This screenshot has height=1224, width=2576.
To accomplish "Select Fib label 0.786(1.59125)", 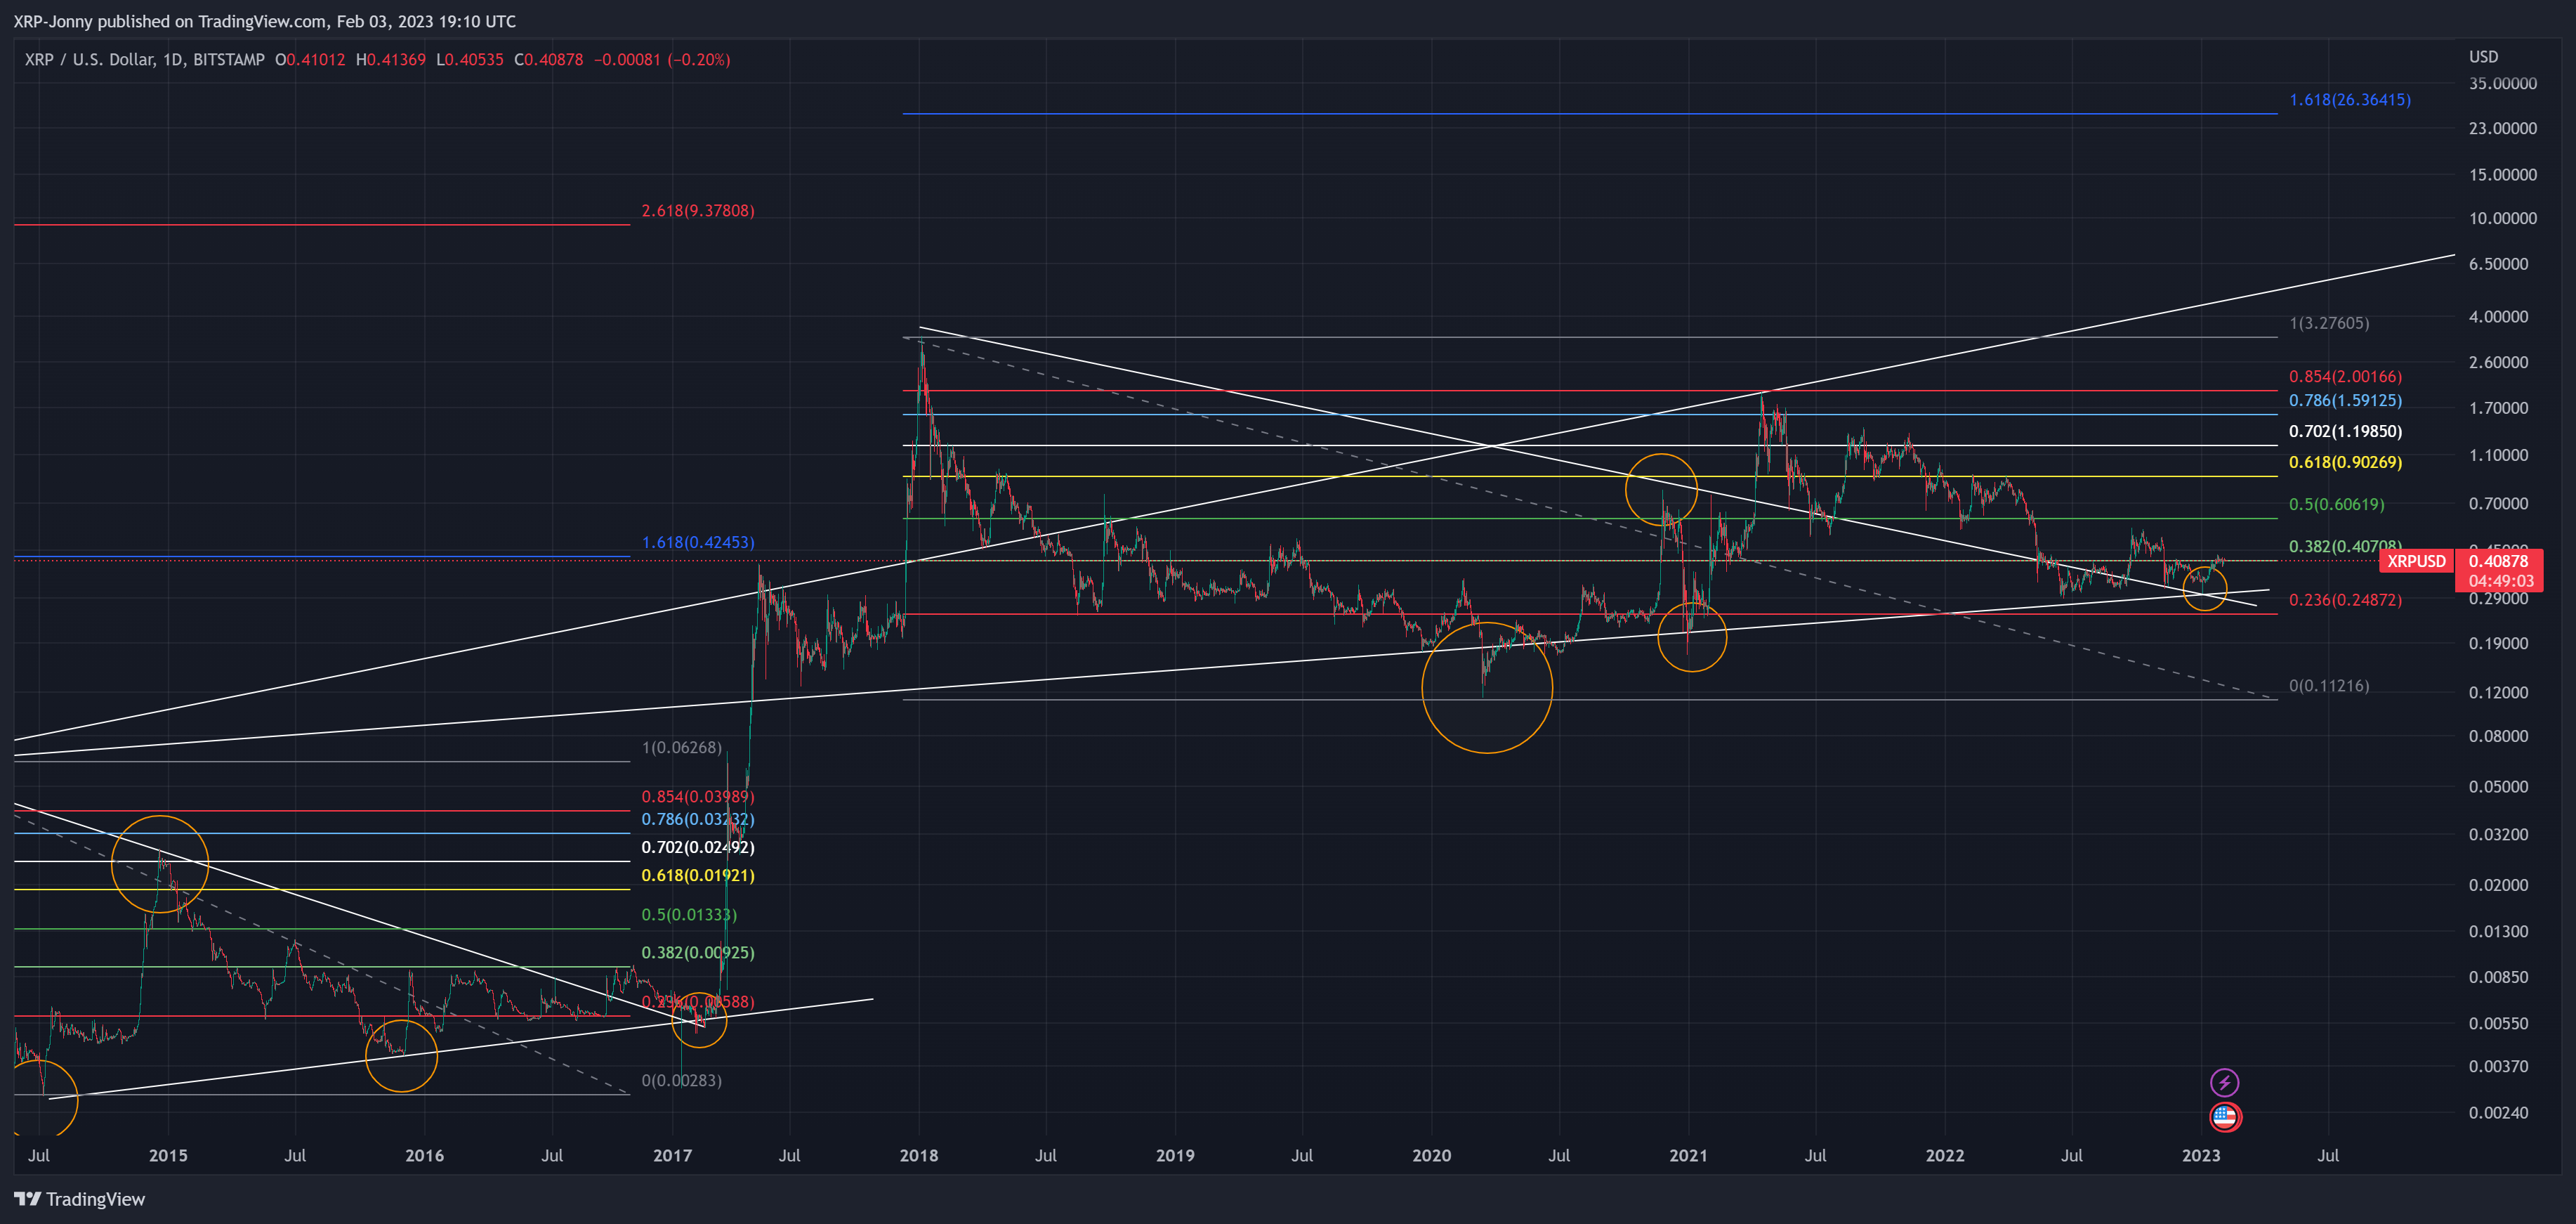I will pos(2345,401).
